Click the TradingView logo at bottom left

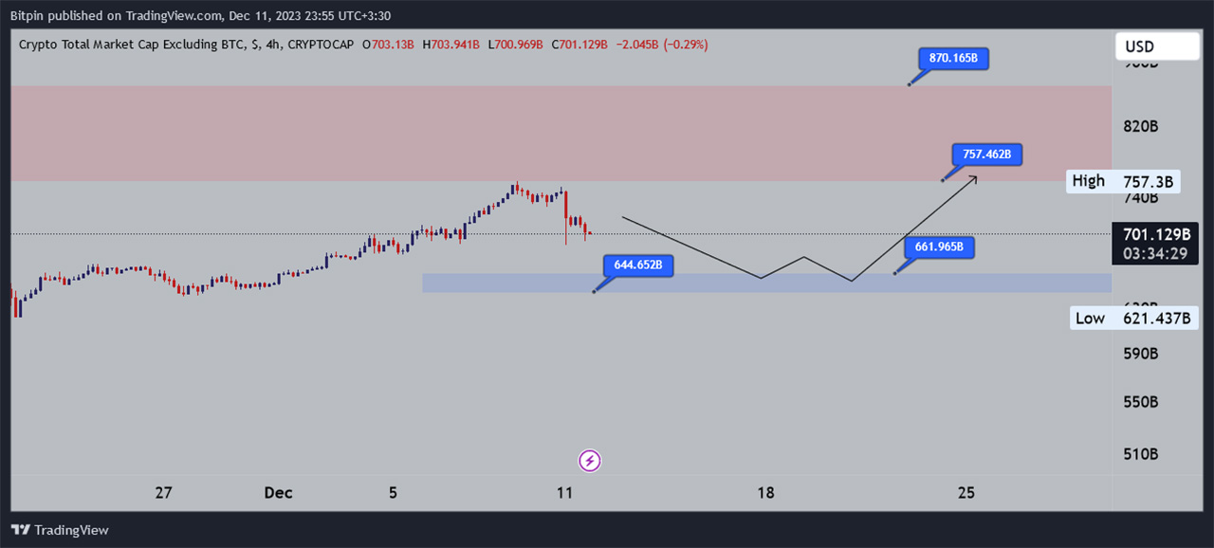60,530
